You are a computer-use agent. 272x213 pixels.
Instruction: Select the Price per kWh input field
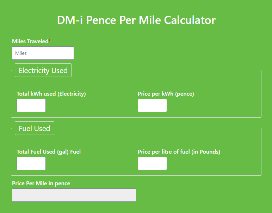pyautogui.click(x=152, y=105)
